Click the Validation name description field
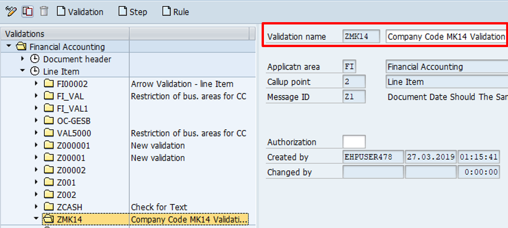The image size is (508, 228). [x=446, y=36]
